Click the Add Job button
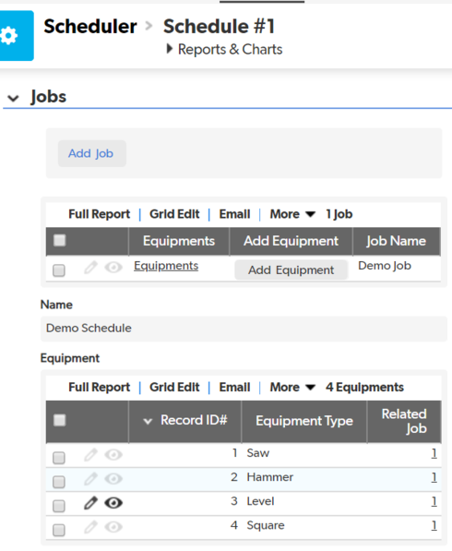The height and width of the screenshot is (551, 452). click(91, 153)
